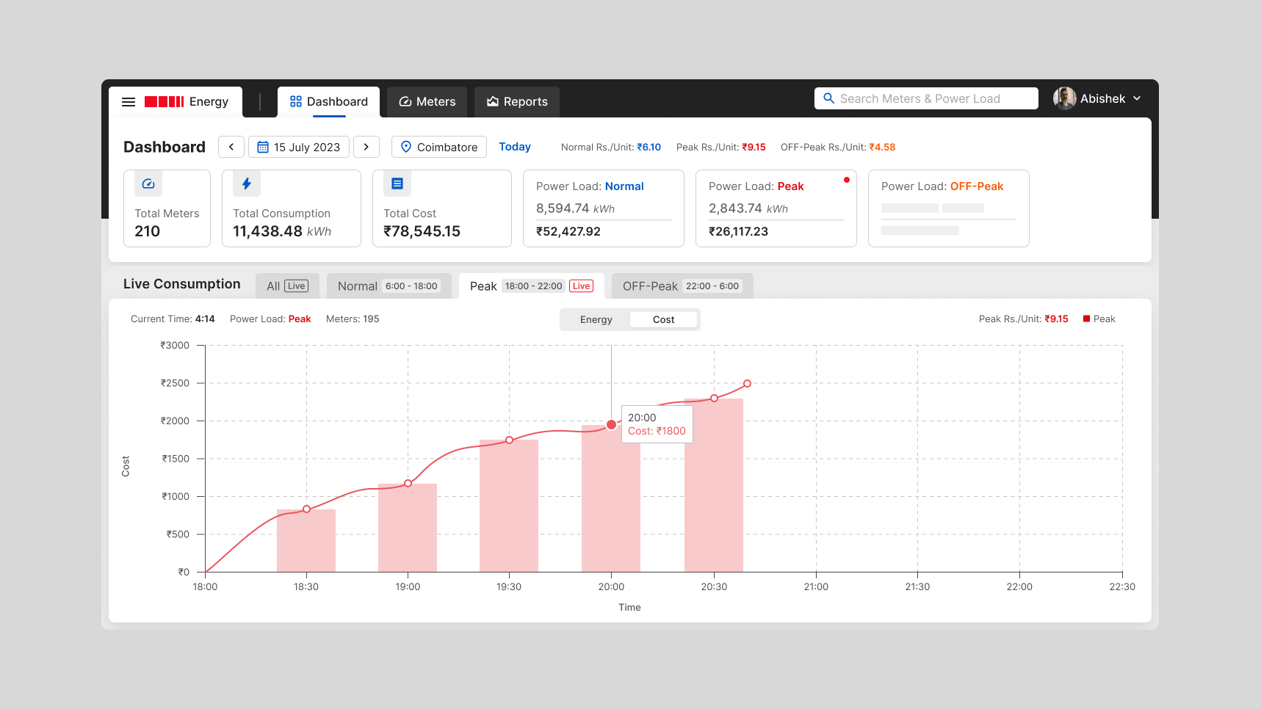Open the hamburger menu icon
The height and width of the screenshot is (709, 1261).
pyautogui.click(x=129, y=102)
